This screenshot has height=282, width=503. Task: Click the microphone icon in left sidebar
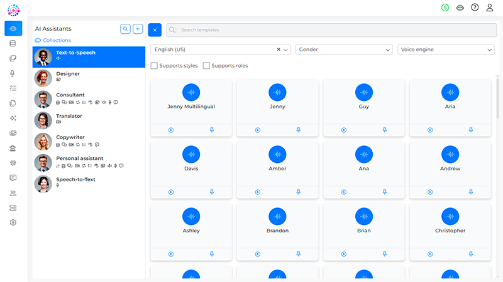pos(13,73)
